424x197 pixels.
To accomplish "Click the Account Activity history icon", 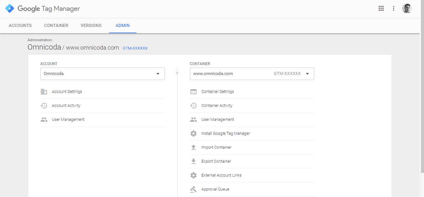I will point(44,106).
